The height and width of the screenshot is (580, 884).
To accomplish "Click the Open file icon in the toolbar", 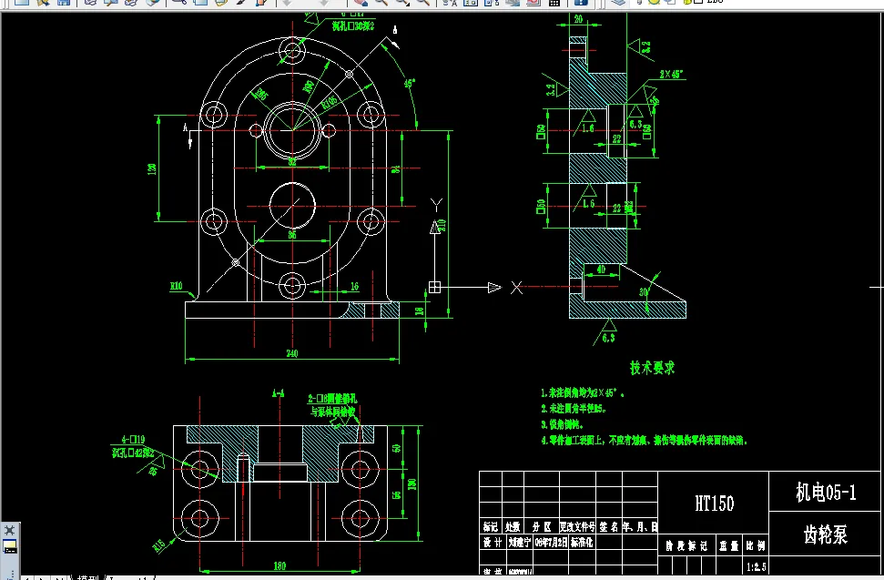I will coord(43,2).
